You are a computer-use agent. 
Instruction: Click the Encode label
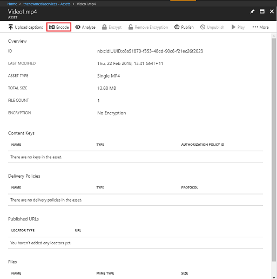click(63, 27)
